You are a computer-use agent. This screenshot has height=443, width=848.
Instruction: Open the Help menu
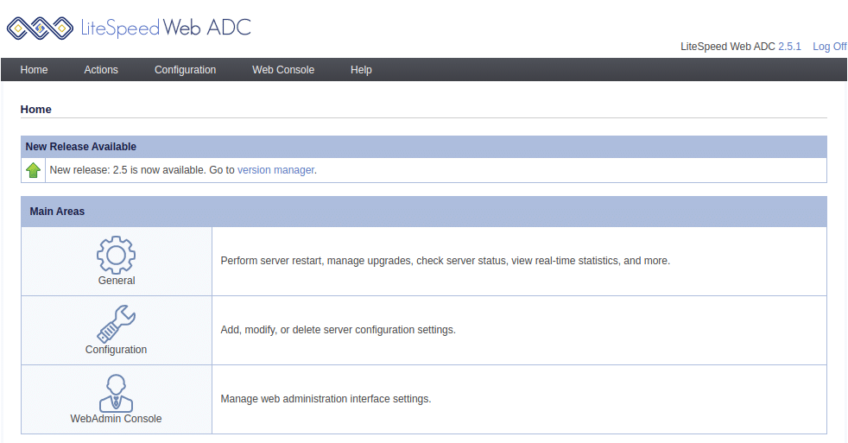(x=361, y=70)
